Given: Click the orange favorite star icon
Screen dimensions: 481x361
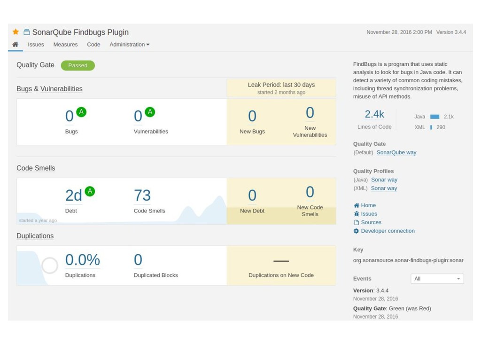Looking at the screenshot, I should pyautogui.click(x=16, y=31).
